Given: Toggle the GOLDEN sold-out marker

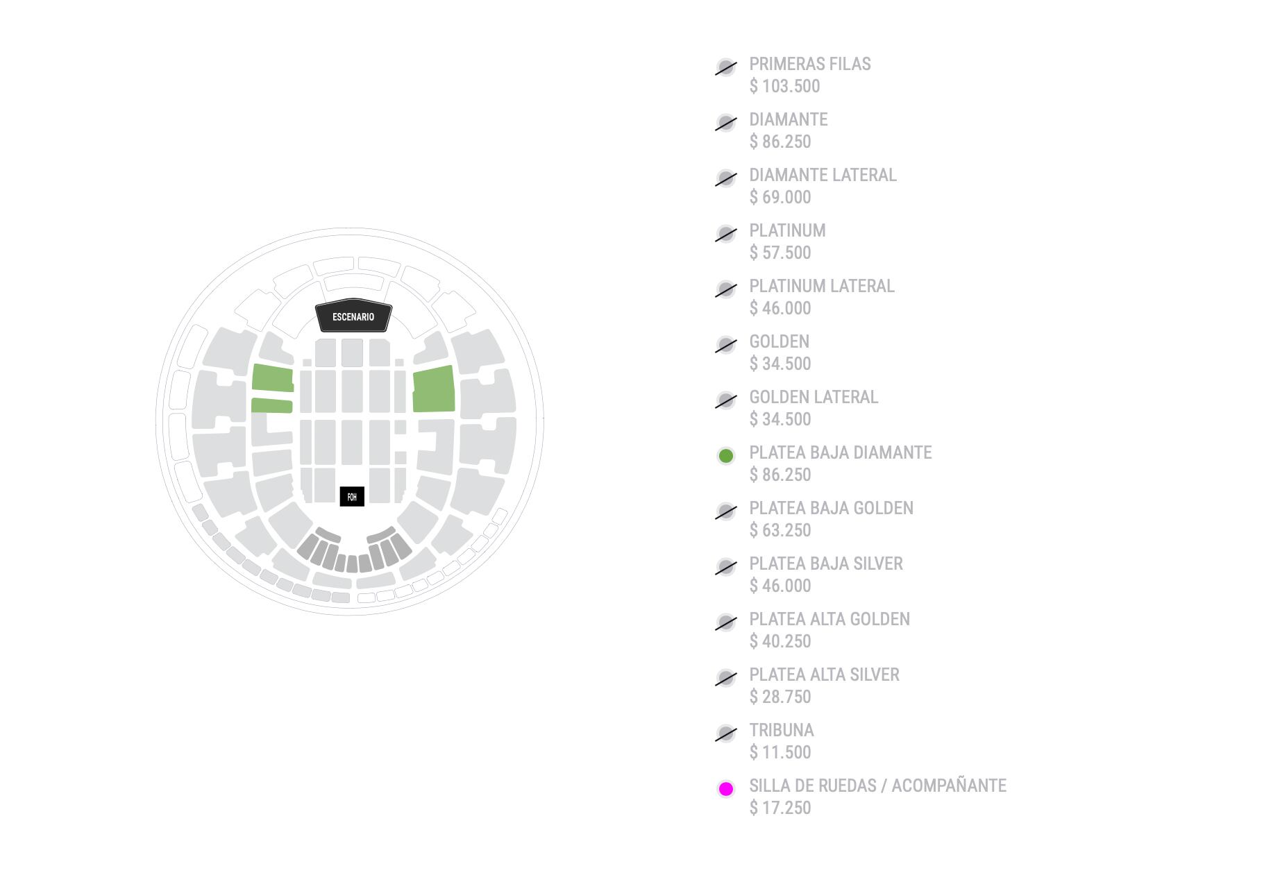Looking at the screenshot, I should [725, 345].
